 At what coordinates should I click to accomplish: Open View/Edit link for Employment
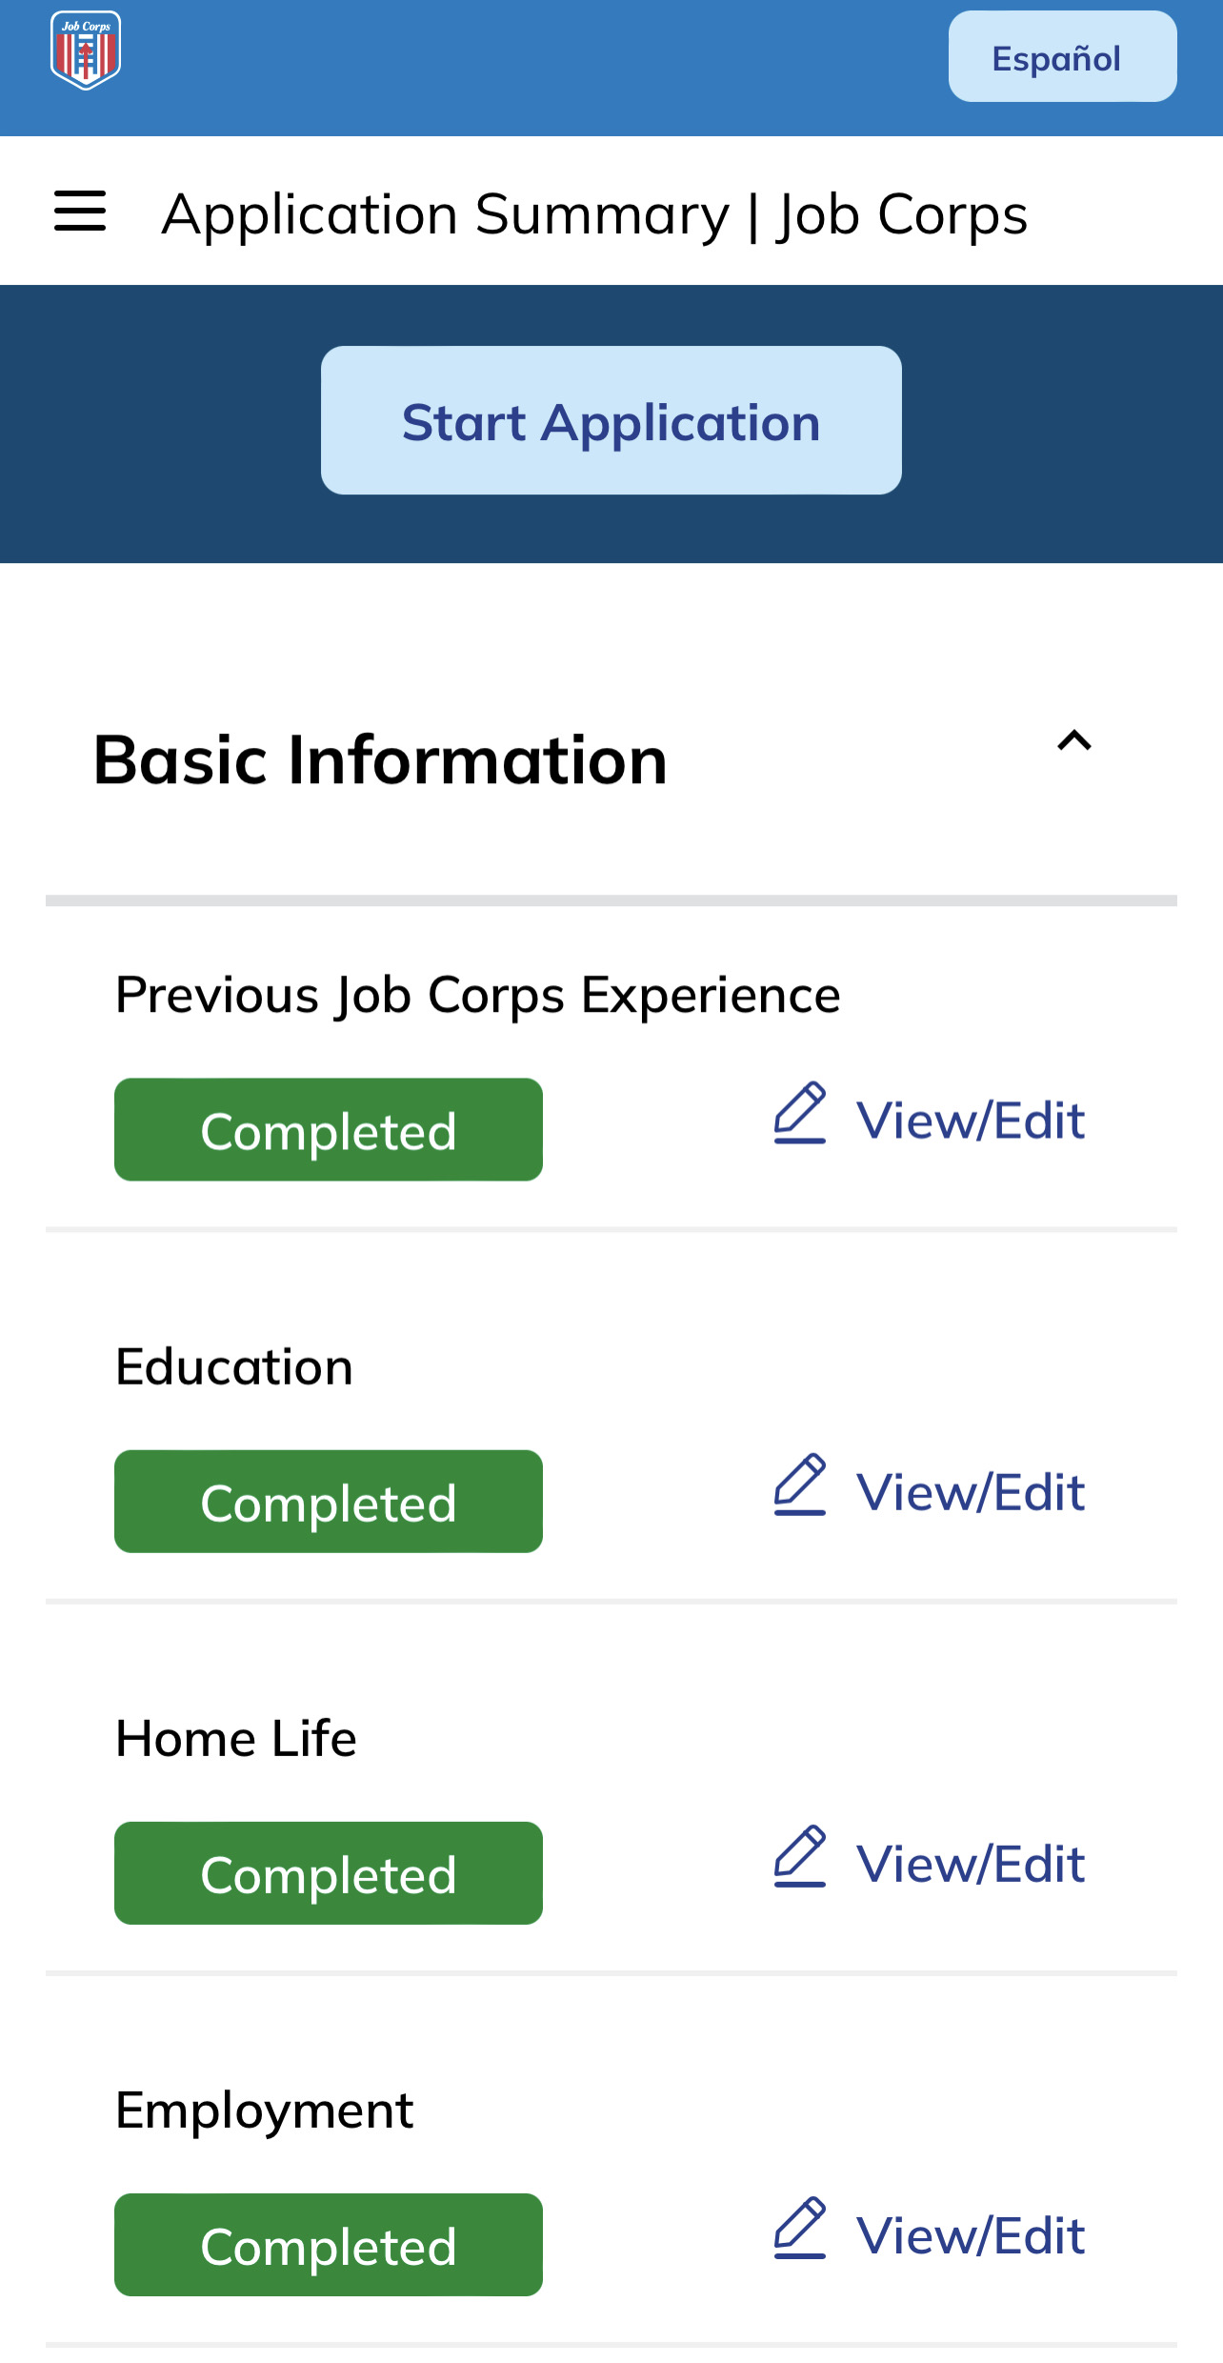coord(970,2235)
